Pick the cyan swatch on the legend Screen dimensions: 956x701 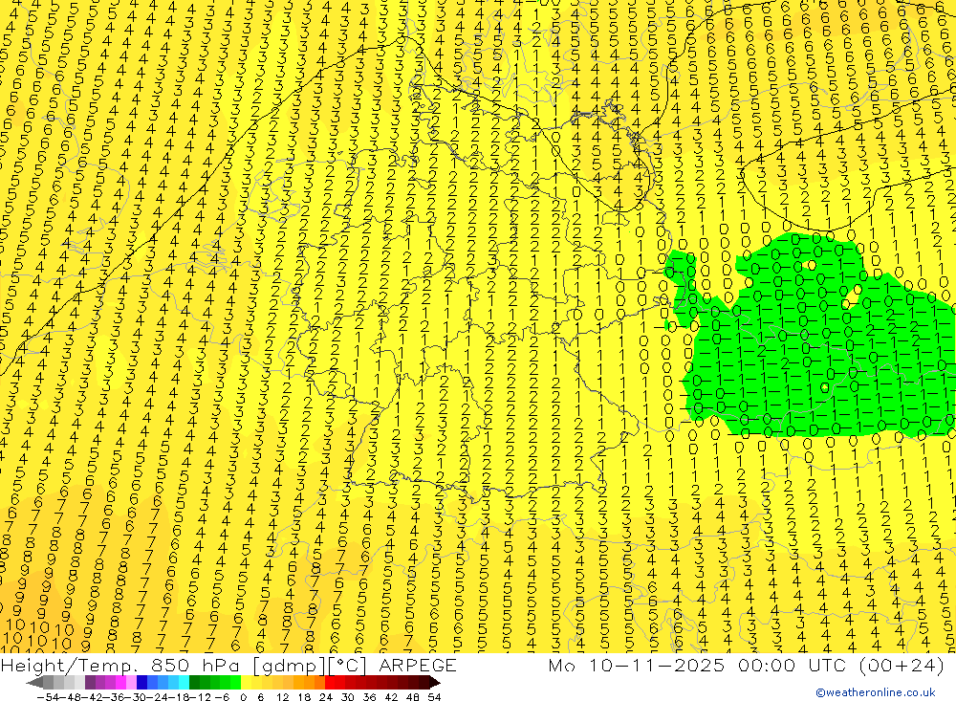coord(185,683)
